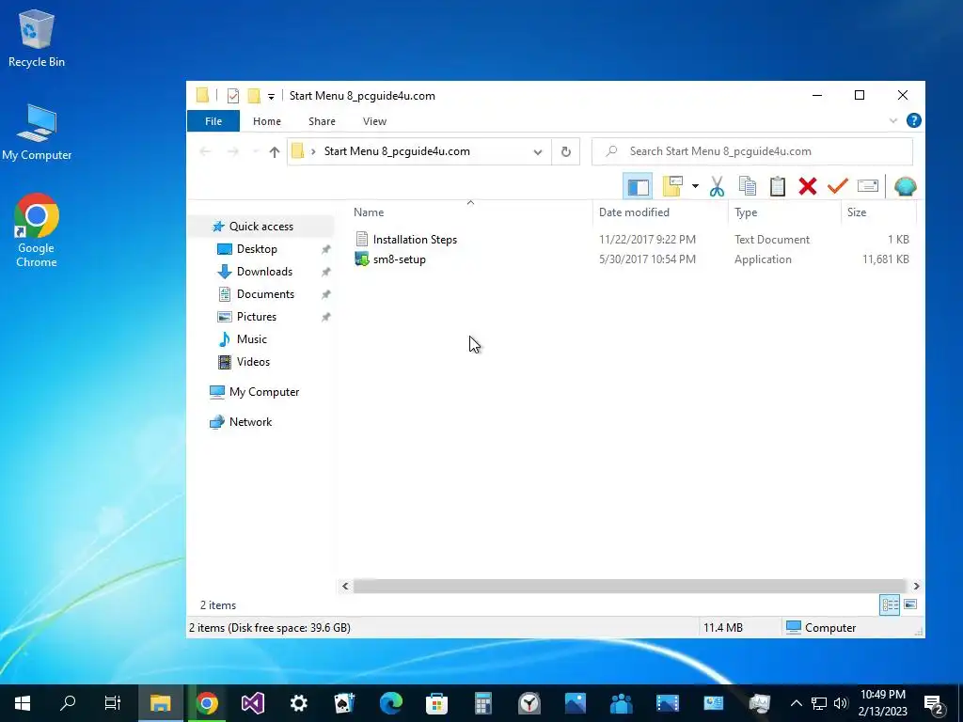Select Desktop in the navigation pane
963x722 pixels.
pyautogui.click(x=257, y=248)
